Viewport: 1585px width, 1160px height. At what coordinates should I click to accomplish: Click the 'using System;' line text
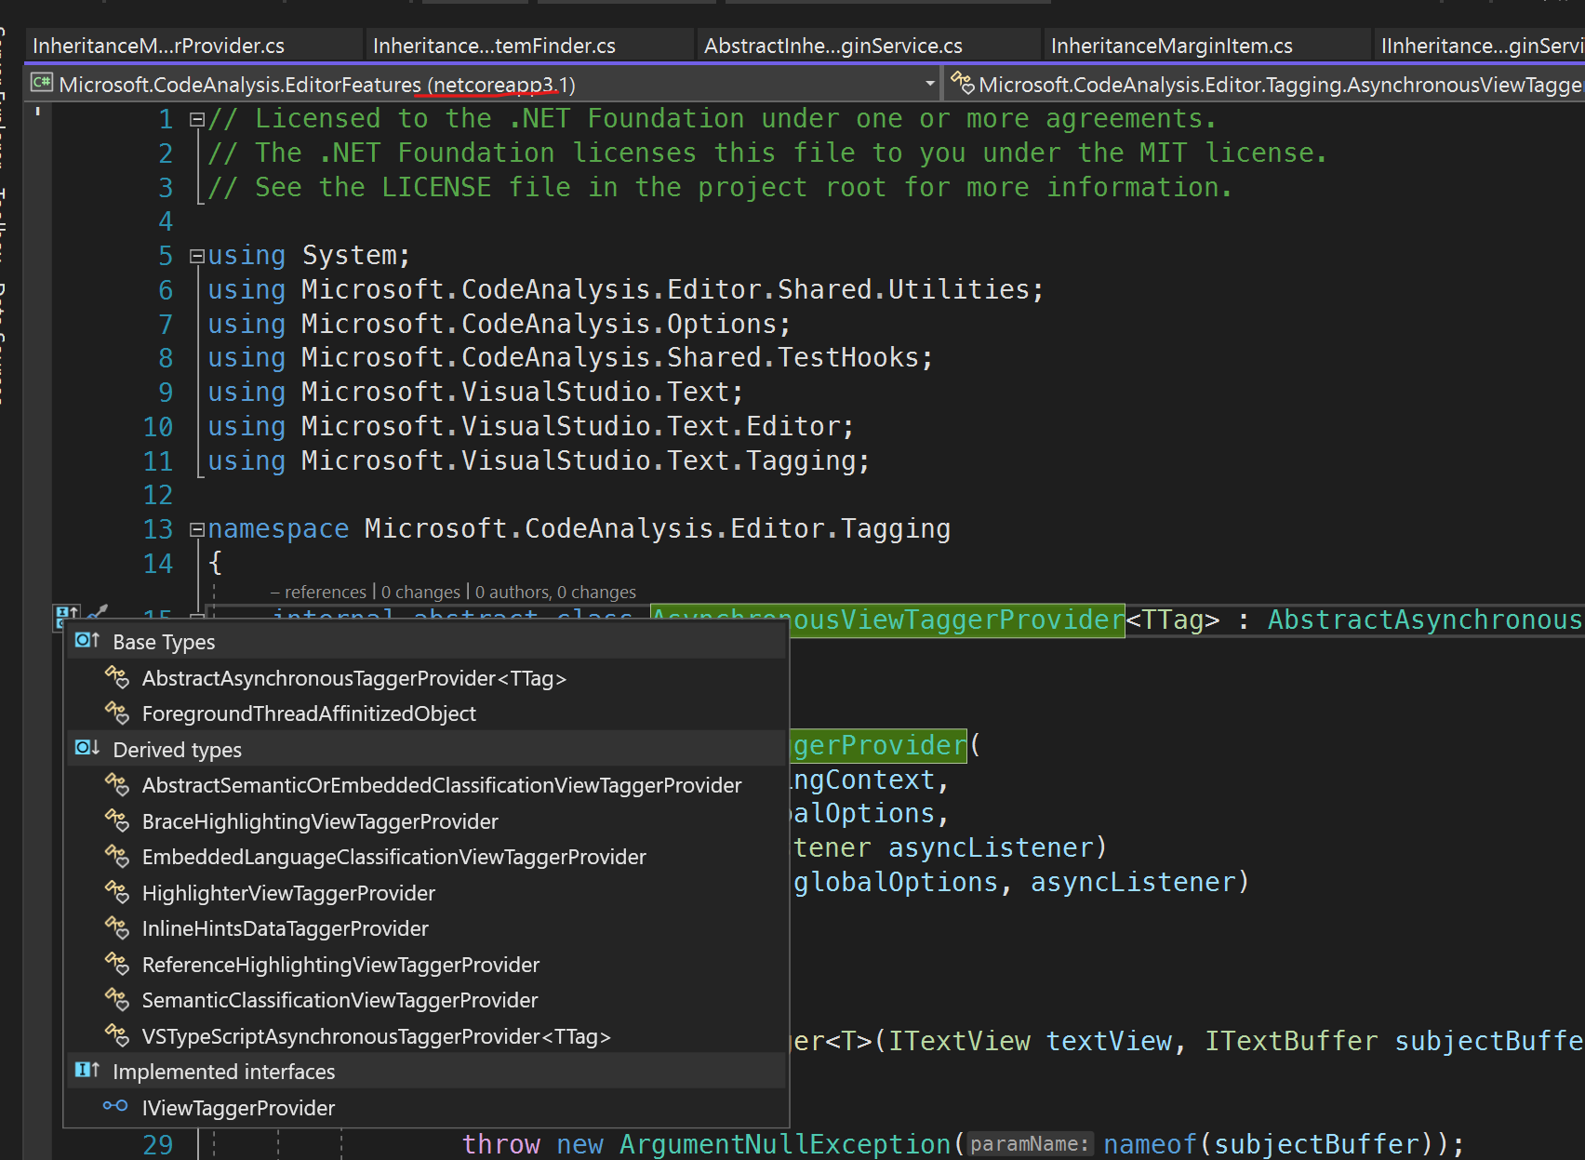(x=308, y=255)
